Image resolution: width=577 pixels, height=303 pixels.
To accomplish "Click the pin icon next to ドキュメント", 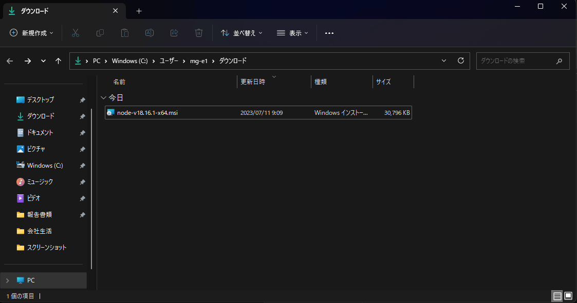I will coord(82,133).
